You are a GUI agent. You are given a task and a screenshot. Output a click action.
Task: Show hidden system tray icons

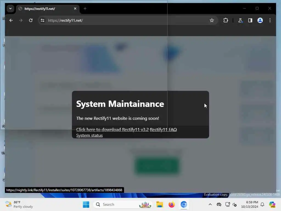tap(210, 204)
